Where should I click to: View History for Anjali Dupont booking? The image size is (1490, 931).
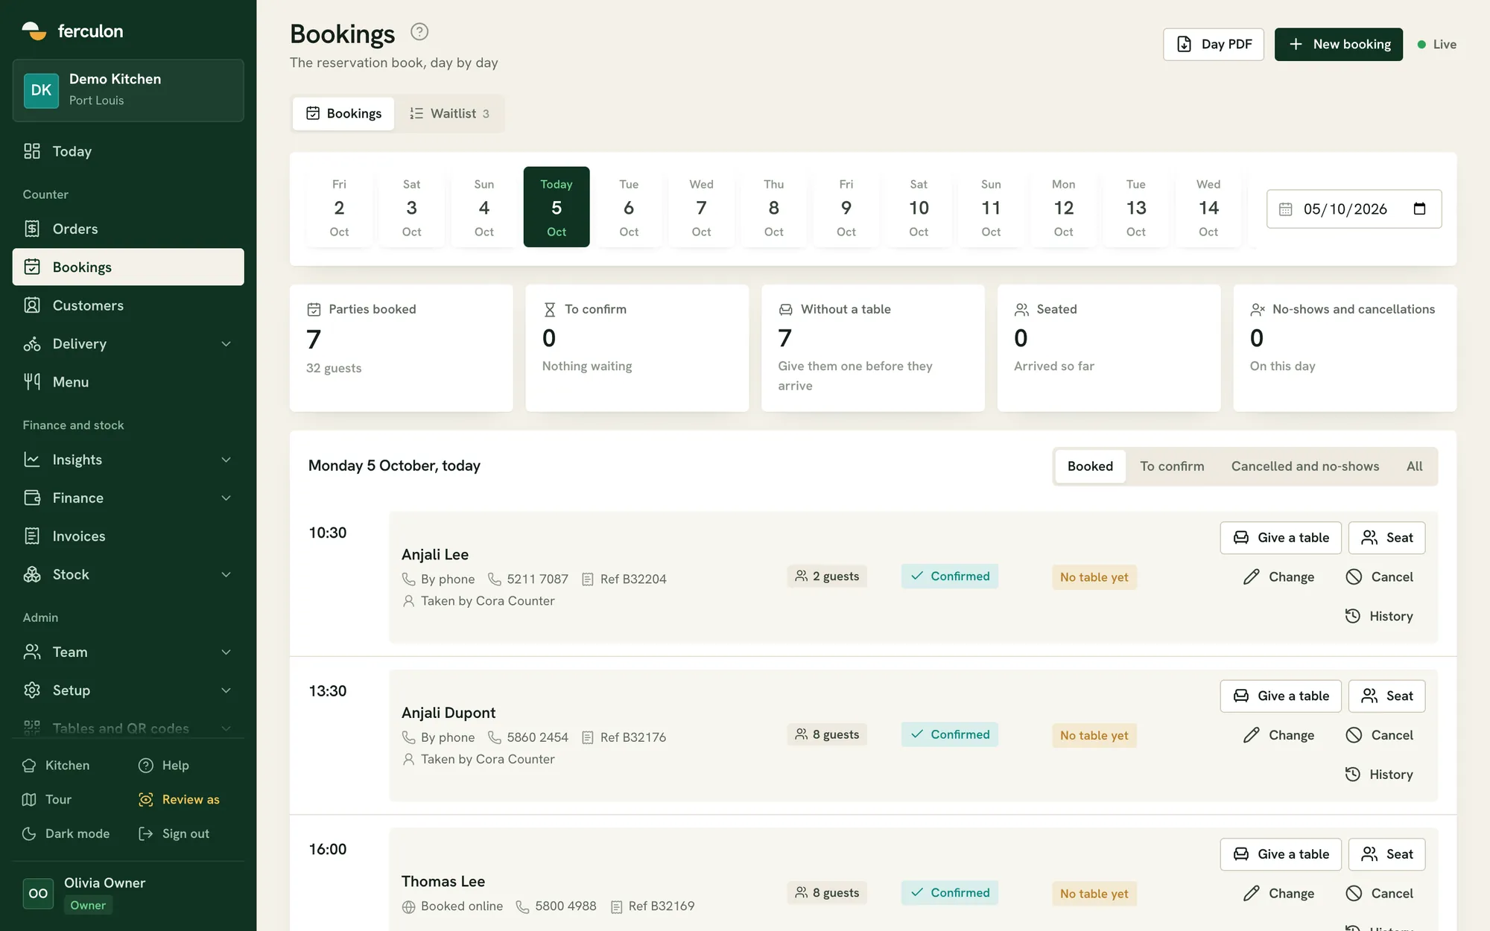point(1379,775)
